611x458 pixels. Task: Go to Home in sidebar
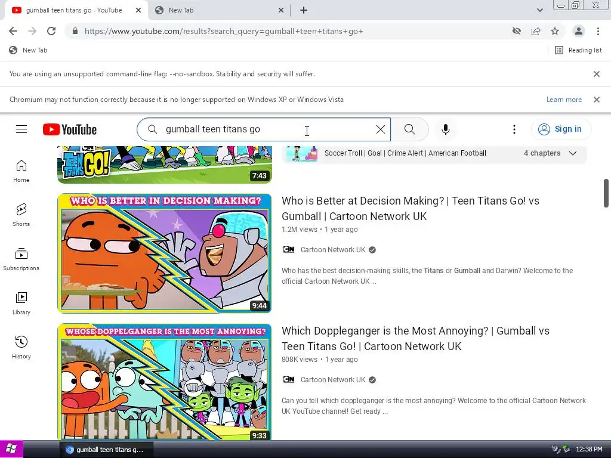(21, 171)
